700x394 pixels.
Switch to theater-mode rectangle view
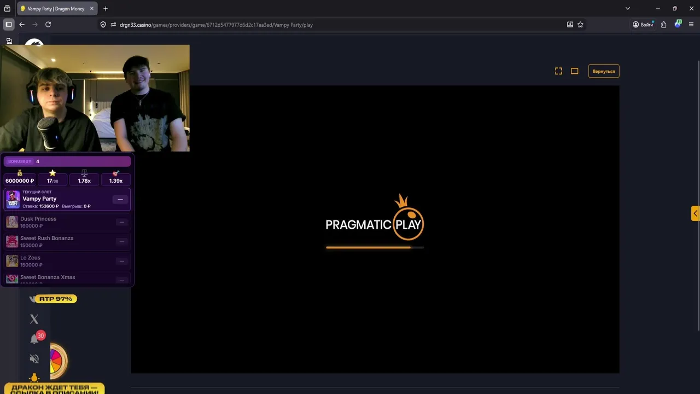click(574, 71)
